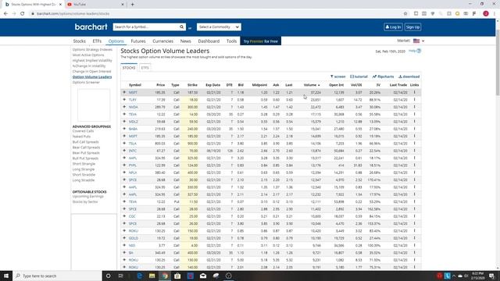Click the tutorial link
This screenshot has width=500, height=281.
pyautogui.click(x=359, y=76)
